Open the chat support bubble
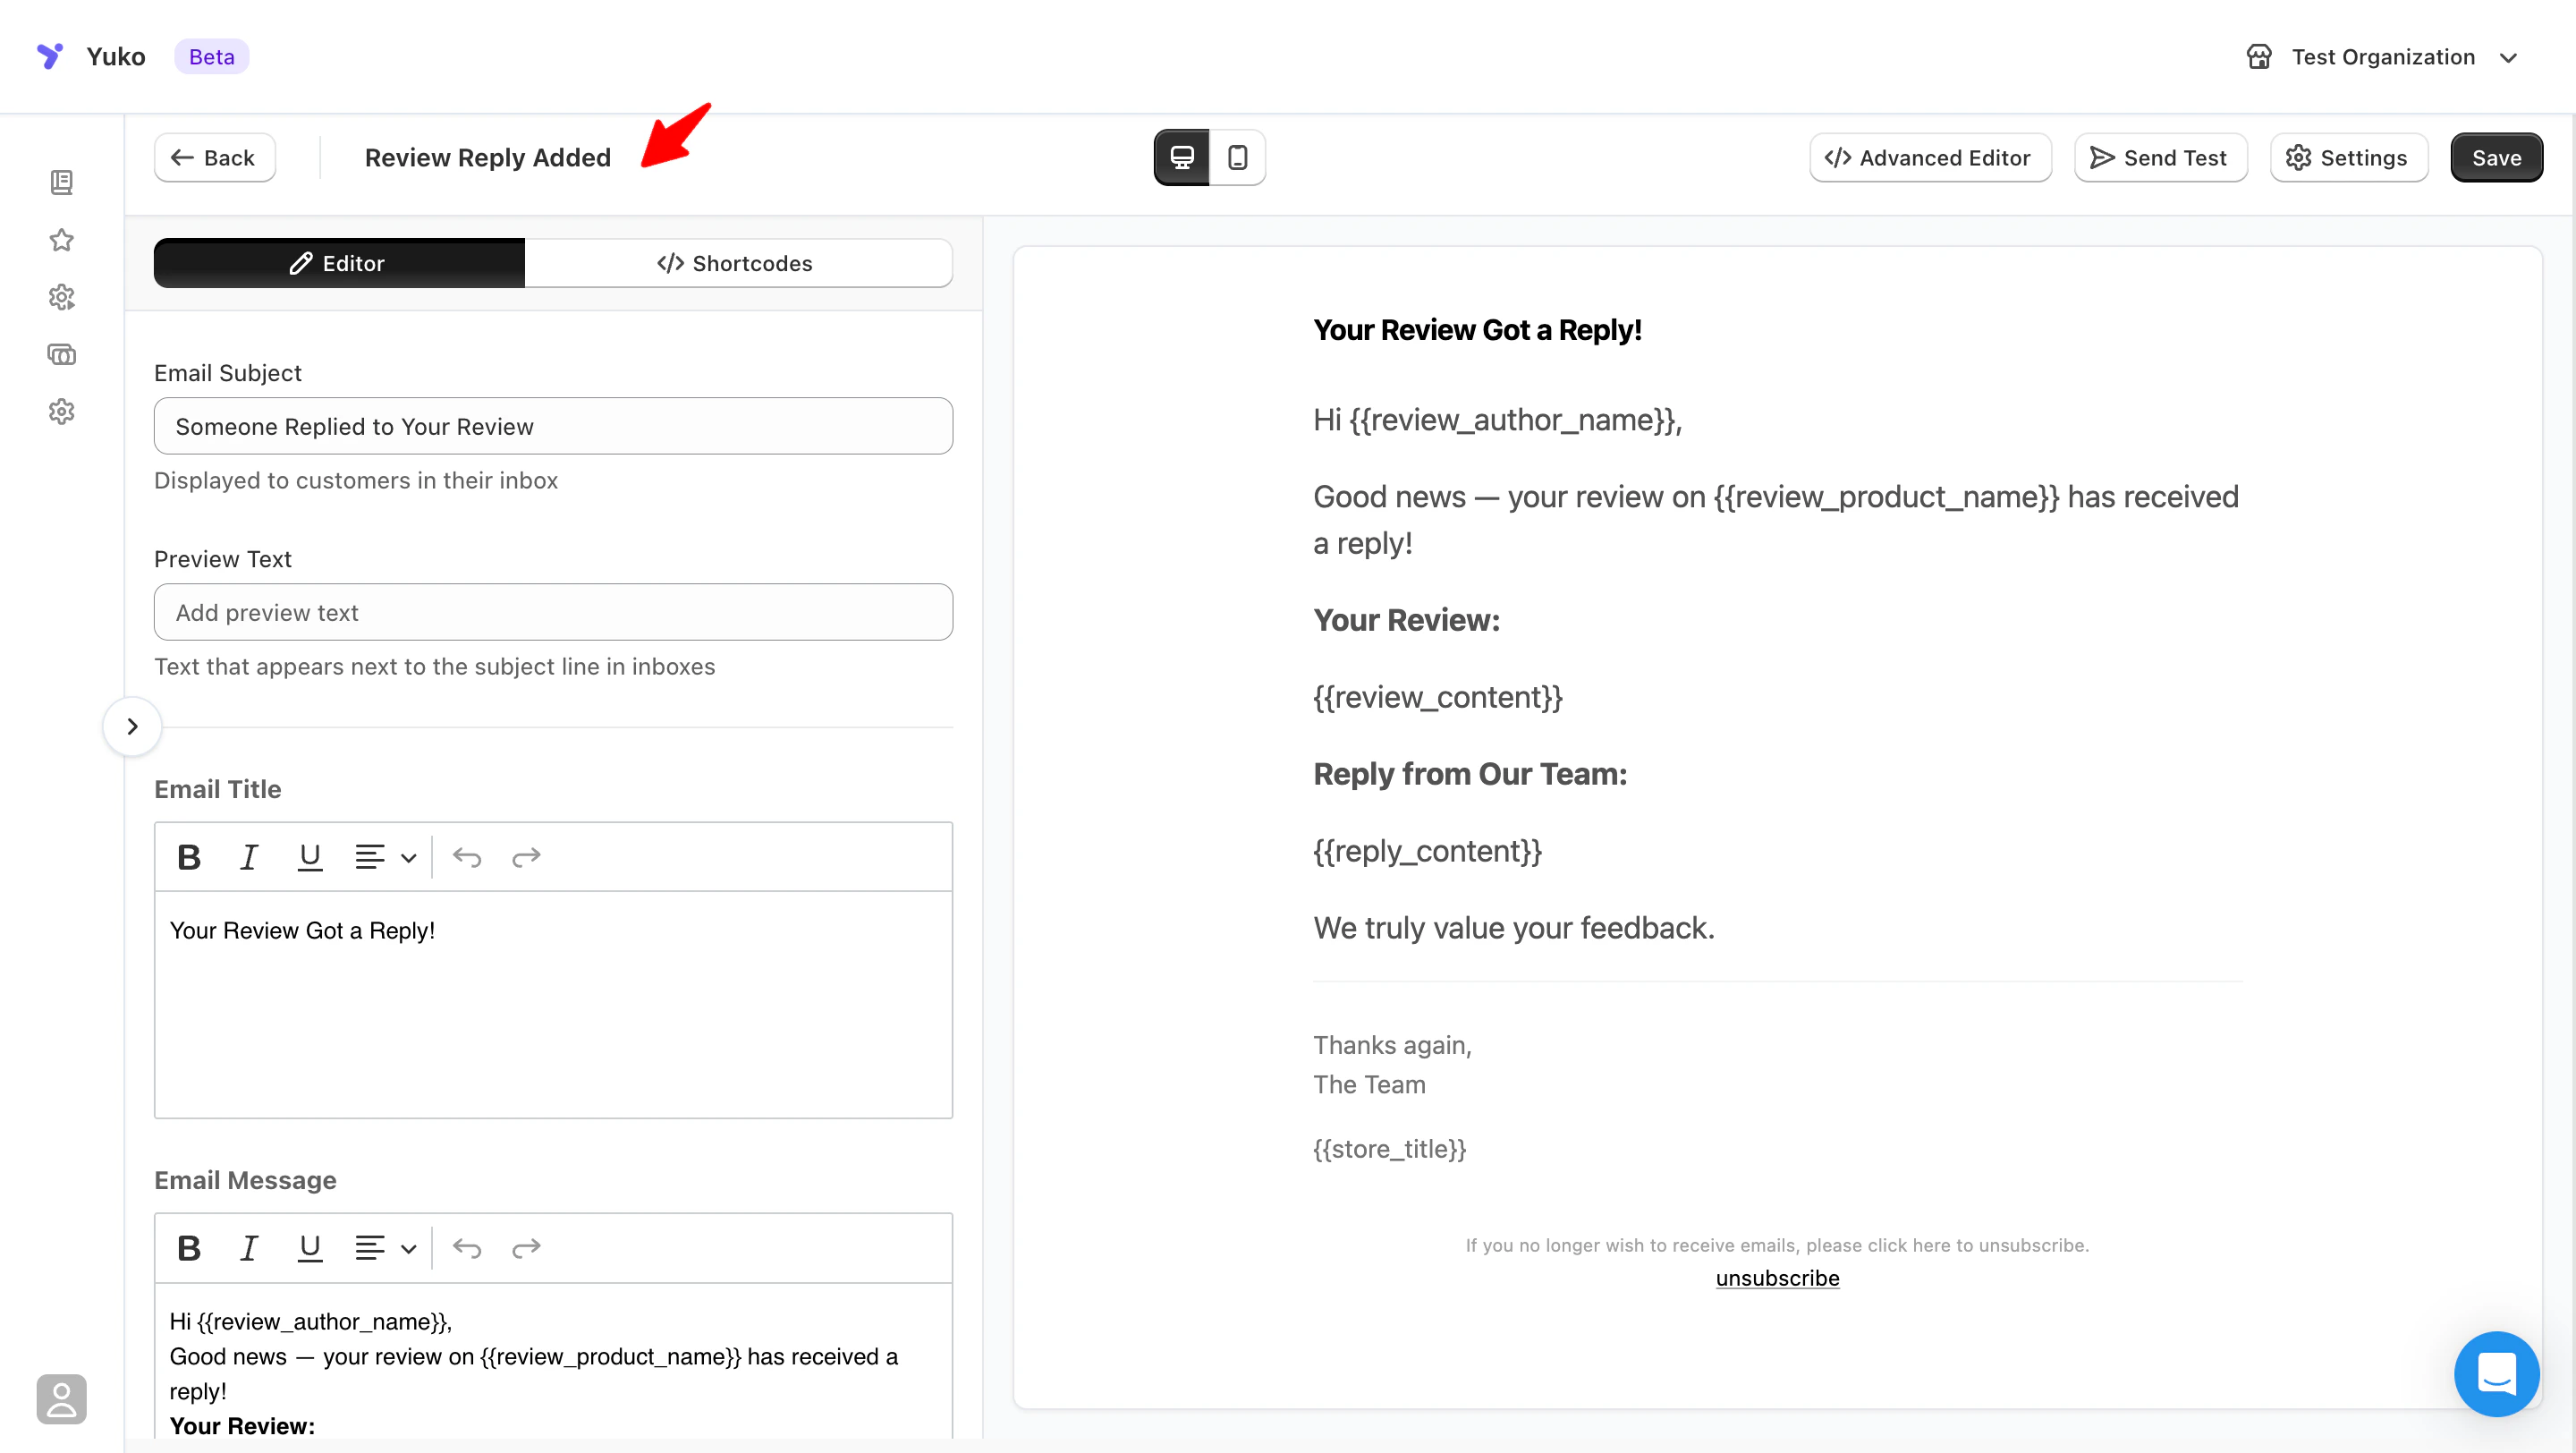Viewport: 2576px width, 1453px height. coord(2496,1373)
